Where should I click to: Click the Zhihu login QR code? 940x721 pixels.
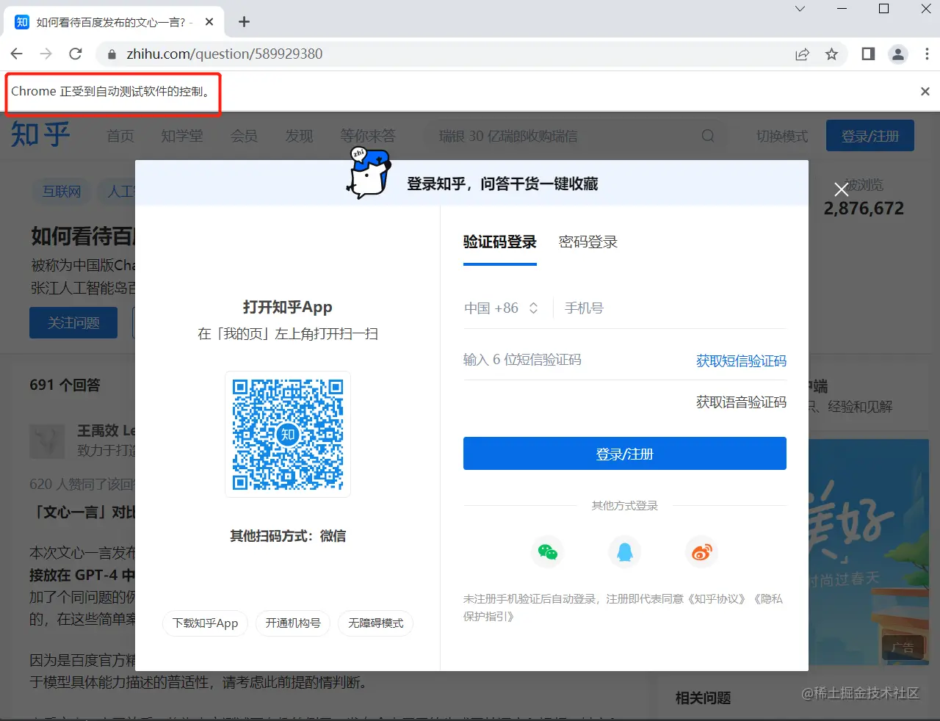point(288,434)
